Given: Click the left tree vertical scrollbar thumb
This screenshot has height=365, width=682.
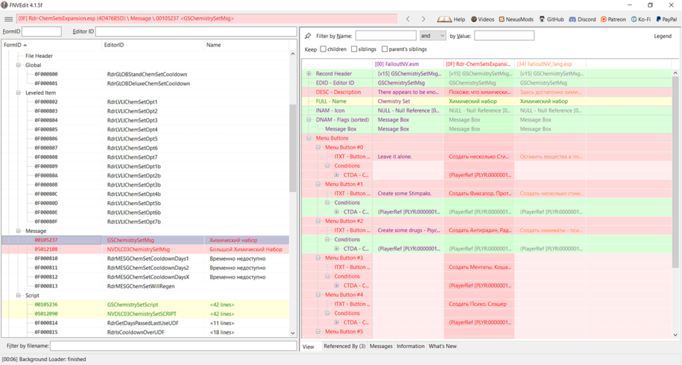Looking at the screenshot, I should click(x=293, y=148).
